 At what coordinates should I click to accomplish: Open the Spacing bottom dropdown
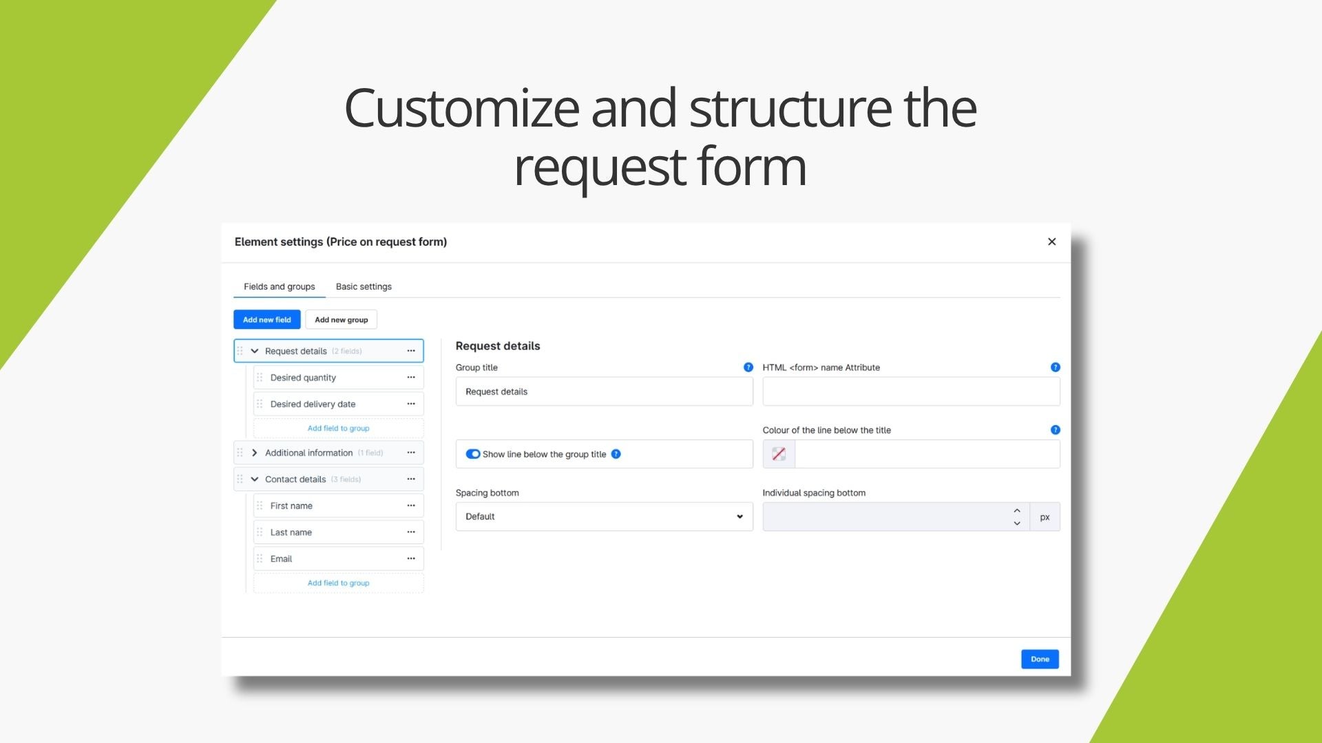pos(605,517)
